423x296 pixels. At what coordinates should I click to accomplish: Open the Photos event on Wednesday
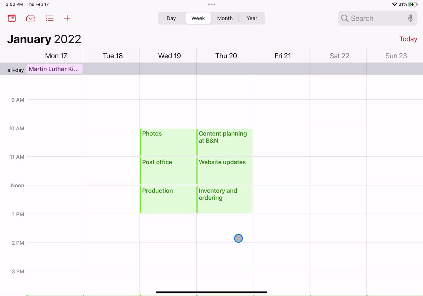pyautogui.click(x=168, y=142)
